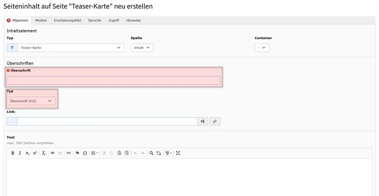The height and width of the screenshot is (196, 379).
Task: Open the Zugriff tab
Action: (x=114, y=20)
